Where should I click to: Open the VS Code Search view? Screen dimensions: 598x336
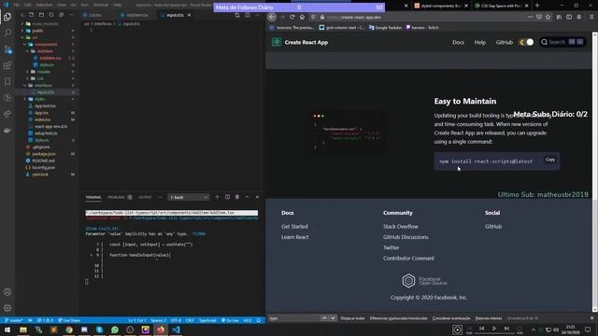[x=7, y=33]
